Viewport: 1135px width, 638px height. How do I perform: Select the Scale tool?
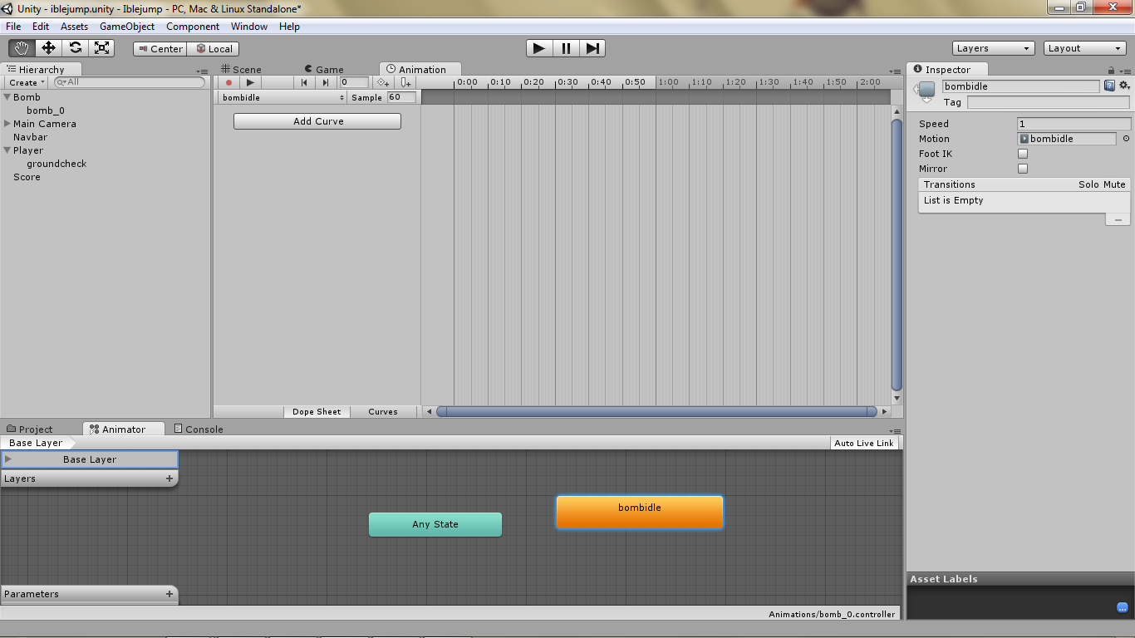tap(101, 48)
